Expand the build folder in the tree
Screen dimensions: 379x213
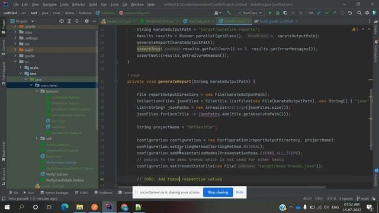15,50
